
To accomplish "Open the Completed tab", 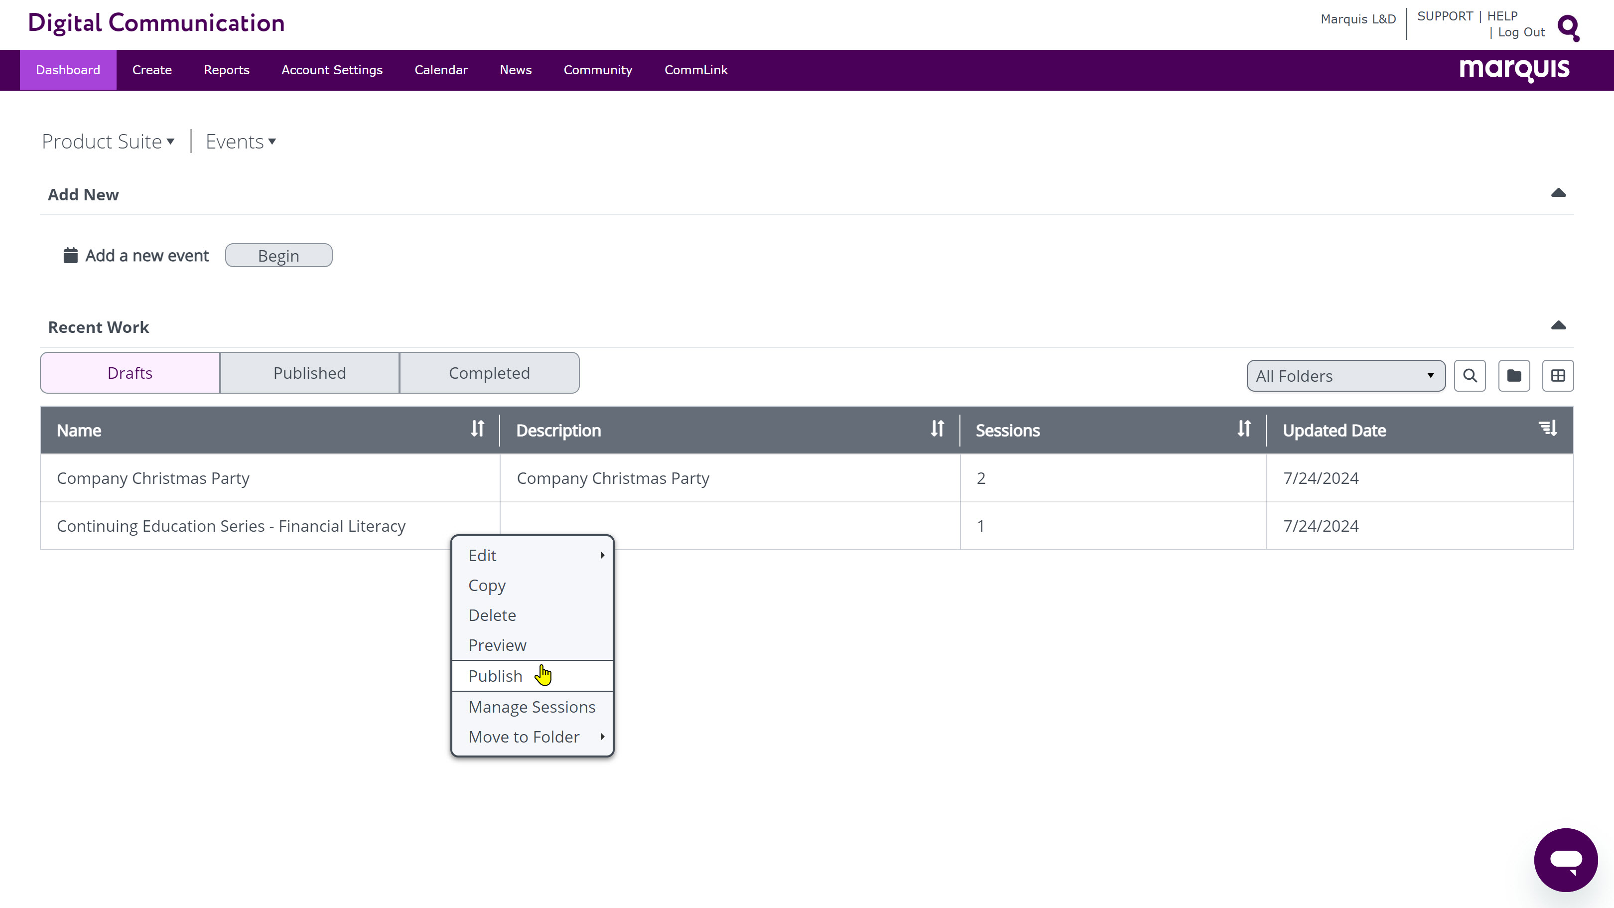I will click(489, 373).
